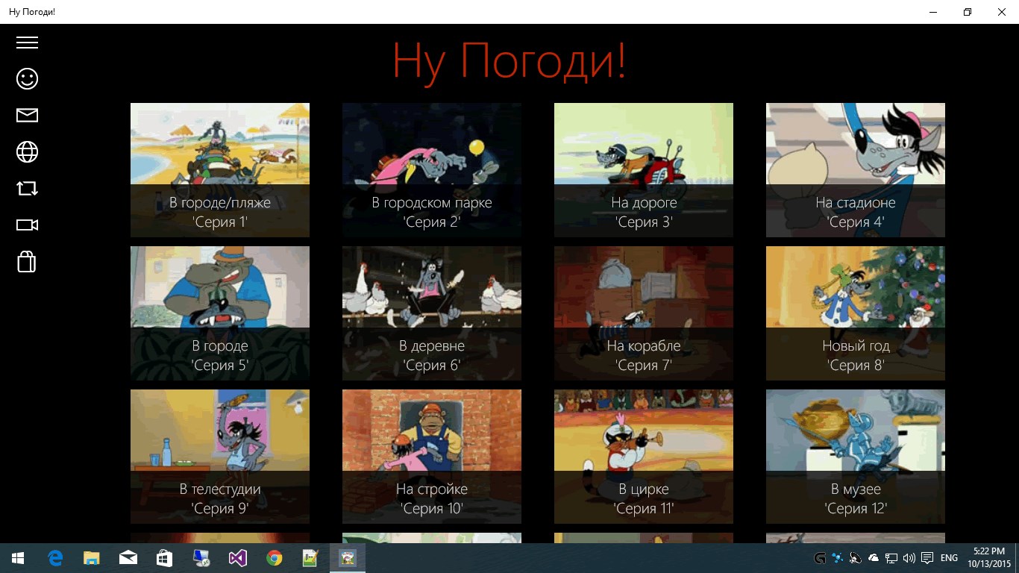Play 'На стройке' Серия 10 episode

[432, 457]
